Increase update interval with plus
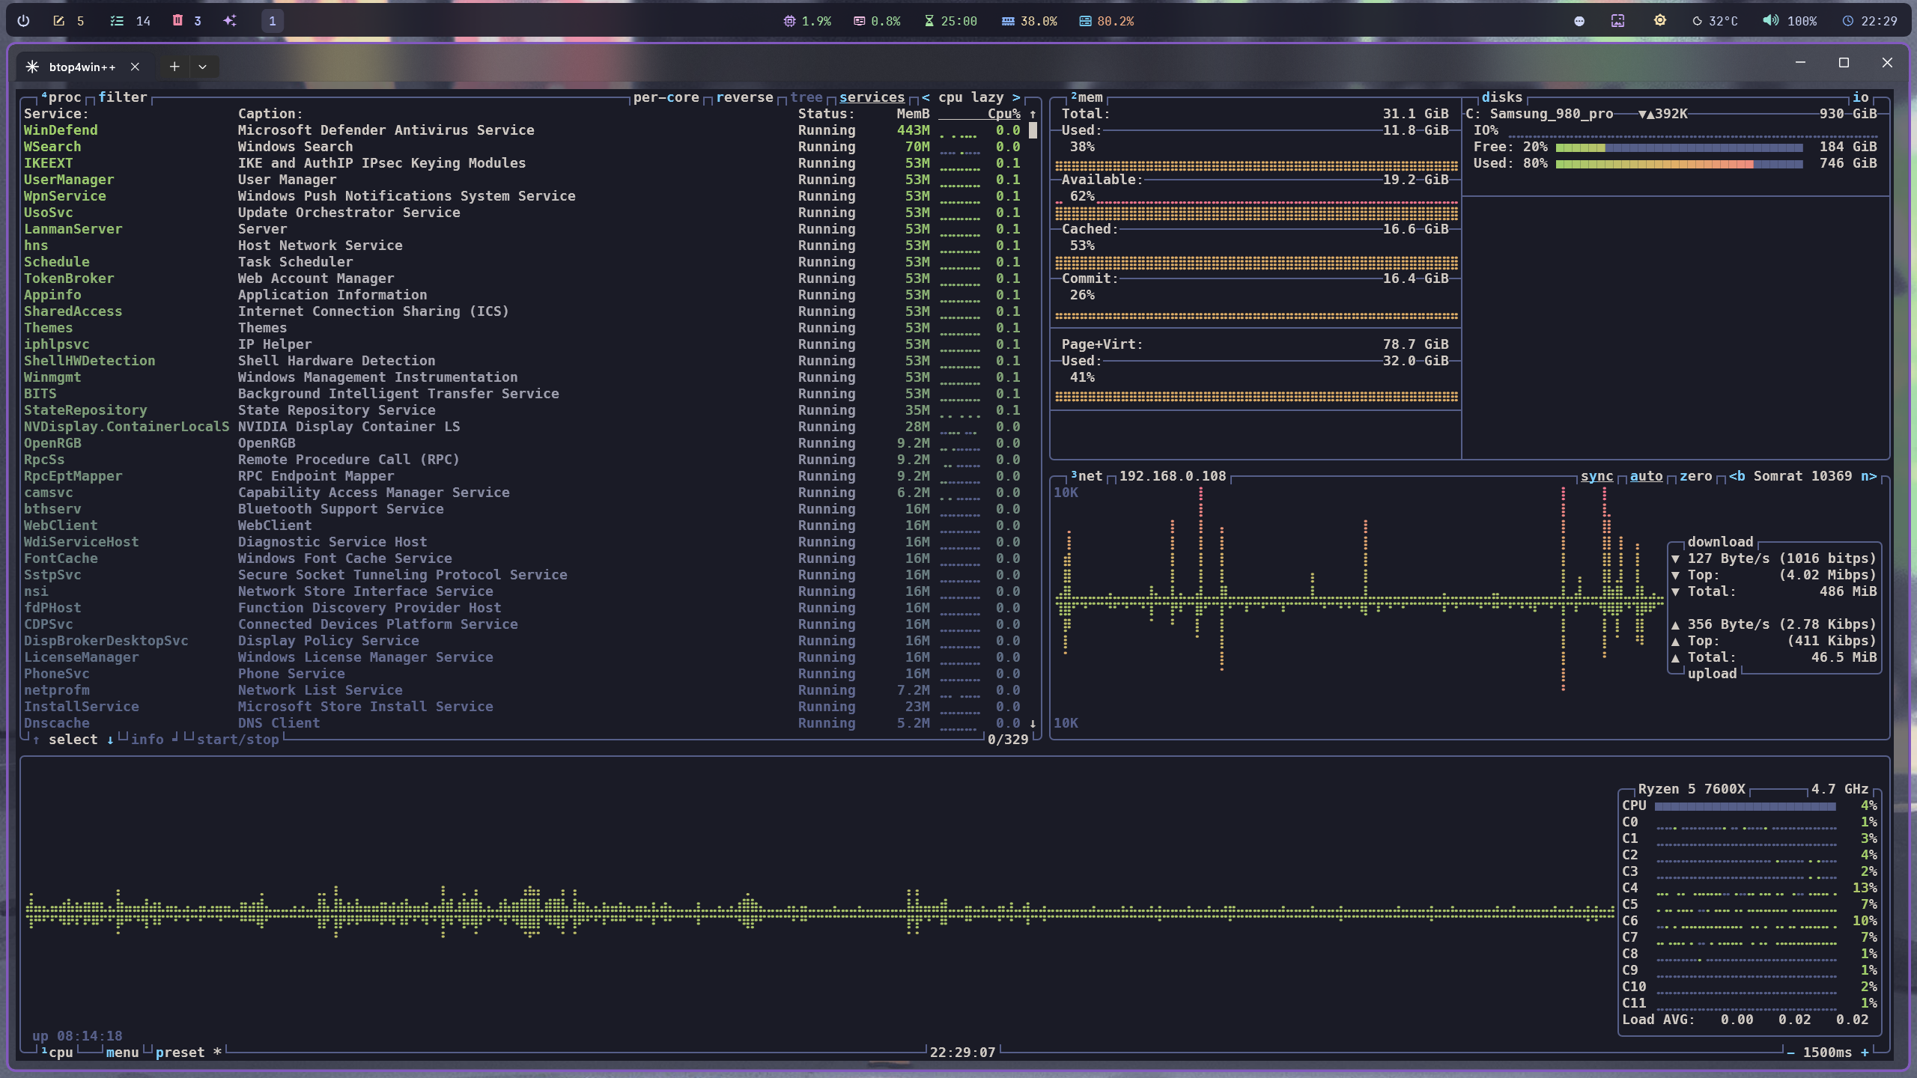 point(1865,1053)
